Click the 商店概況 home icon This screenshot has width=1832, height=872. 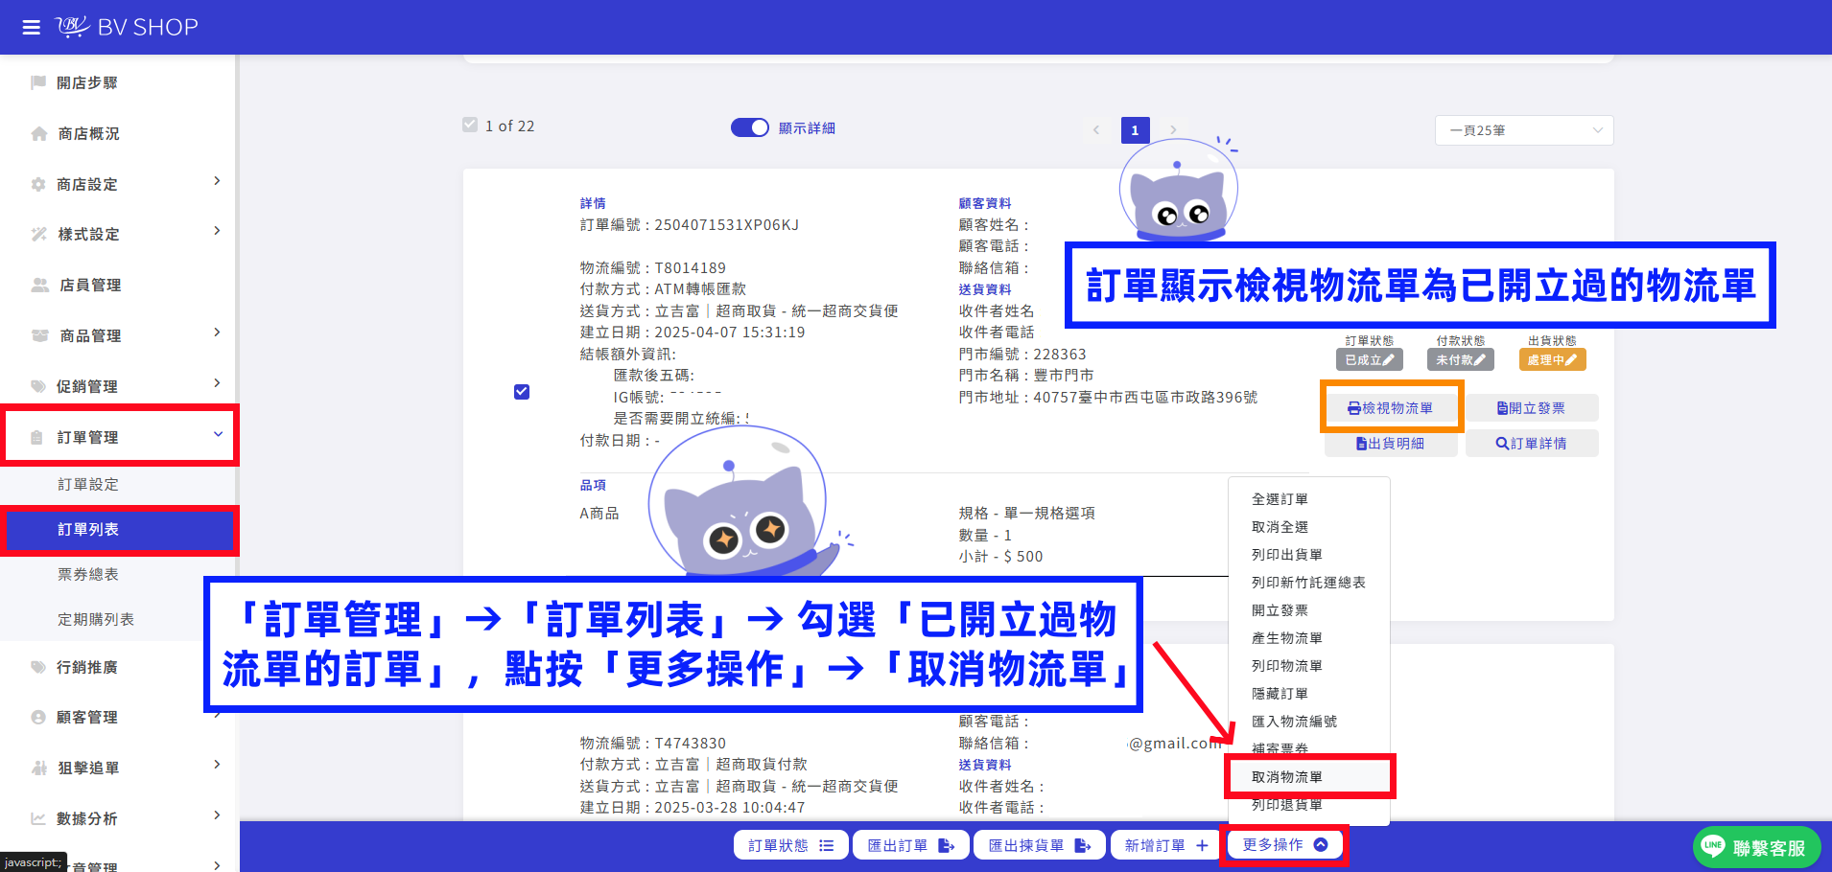[x=38, y=133]
